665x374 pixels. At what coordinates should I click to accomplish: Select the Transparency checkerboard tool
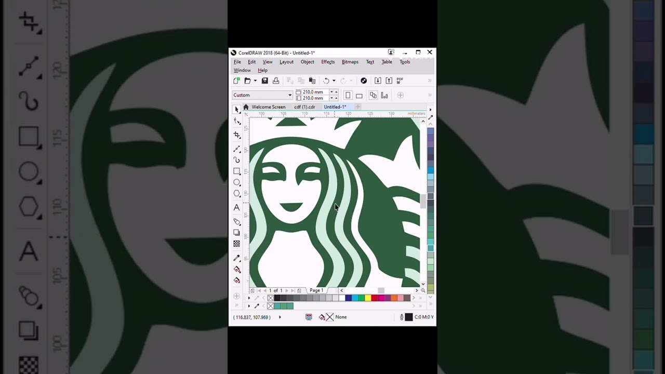click(237, 244)
